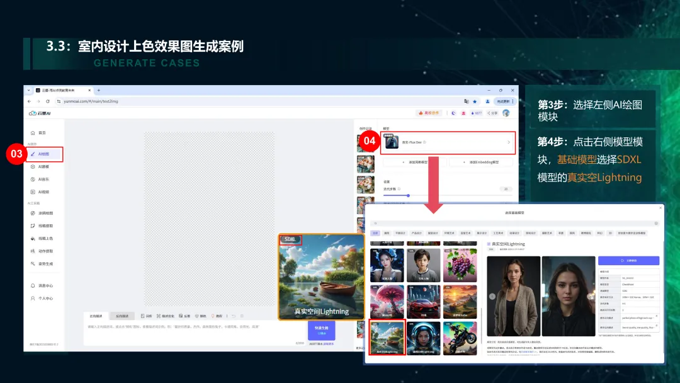Open 线稿上色 paint bucket tool

[42, 238]
